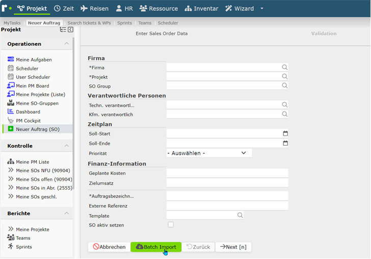Click the Abbrechen button
This screenshot has height=259, width=371.
pyautogui.click(x=109, y=247)
